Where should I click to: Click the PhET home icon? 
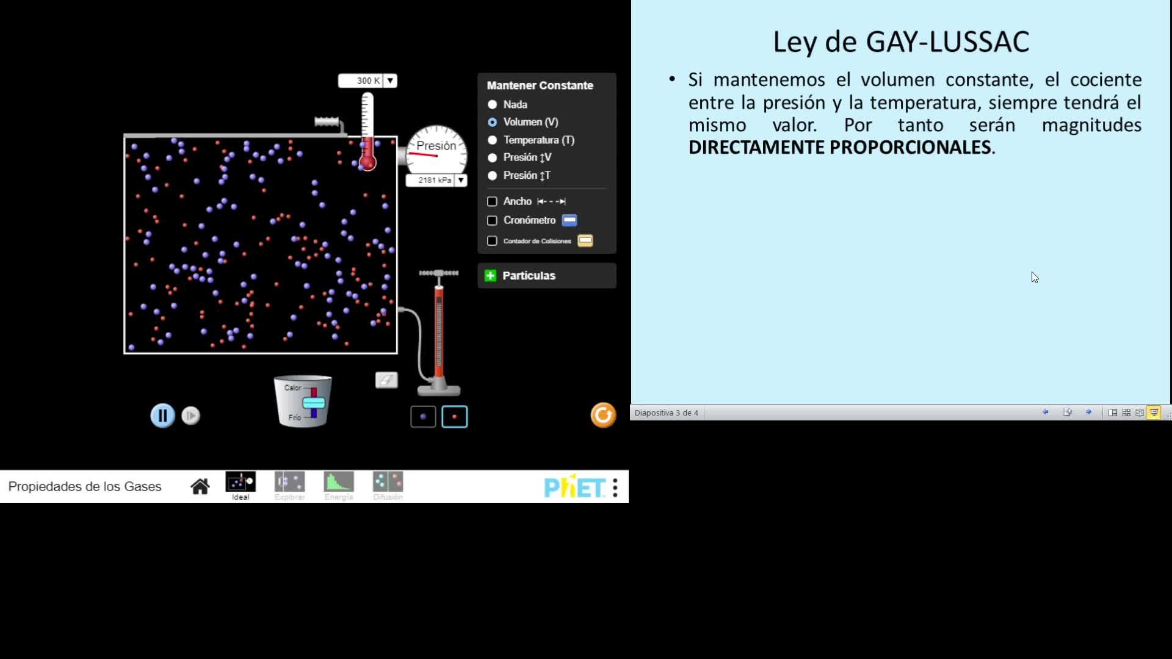point(200,486)
